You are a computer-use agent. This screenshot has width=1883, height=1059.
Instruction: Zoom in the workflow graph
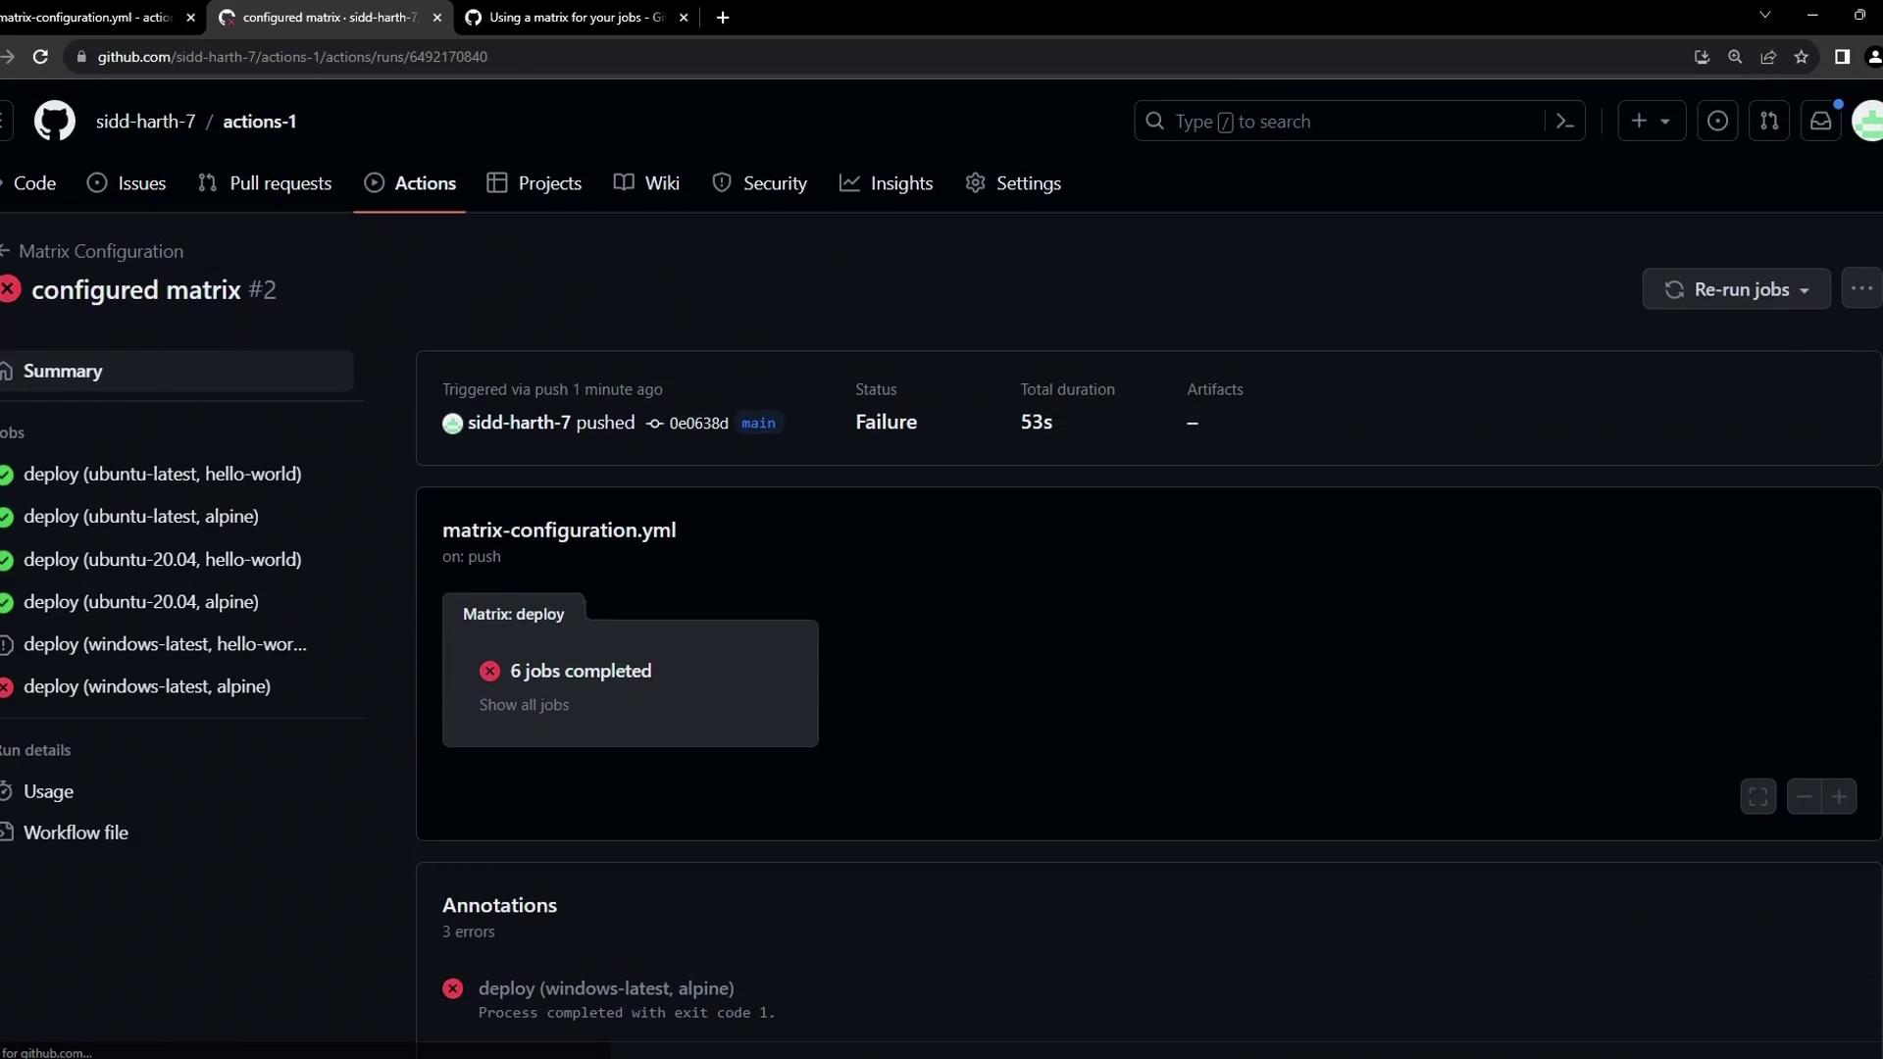(1840, 796)
